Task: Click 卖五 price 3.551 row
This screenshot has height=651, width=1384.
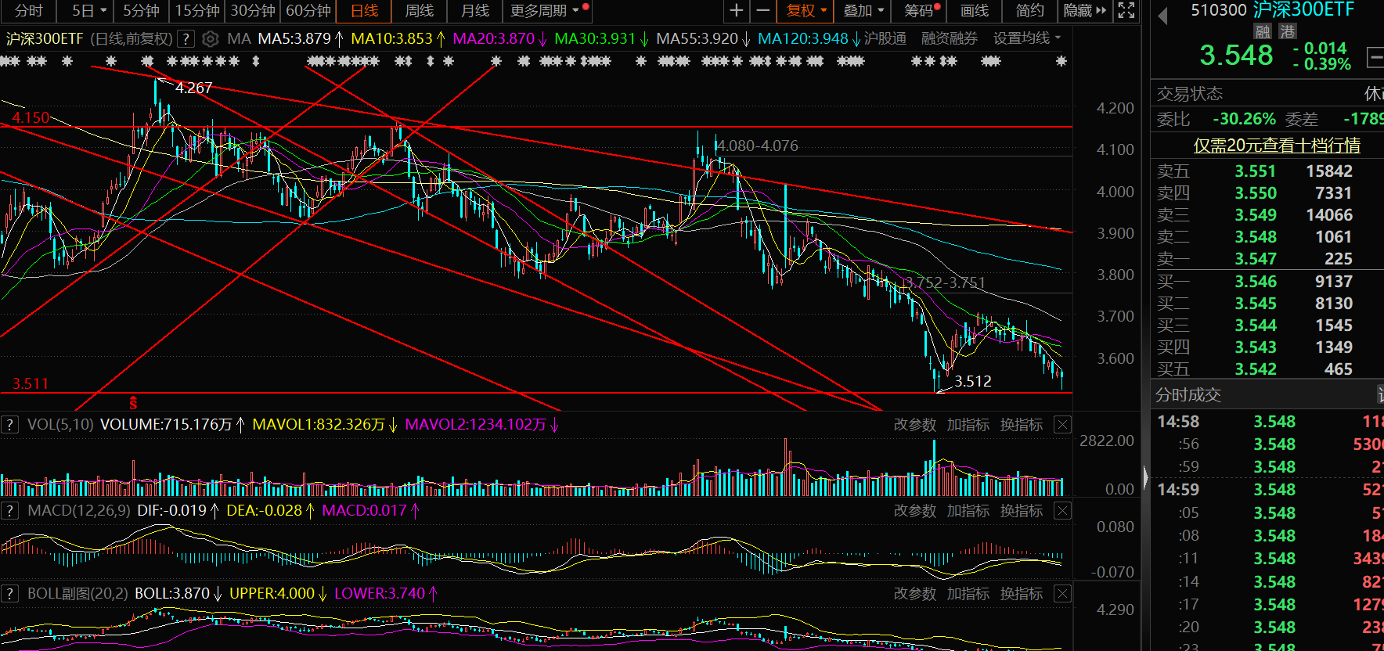Action: [x=1267, y=171]
